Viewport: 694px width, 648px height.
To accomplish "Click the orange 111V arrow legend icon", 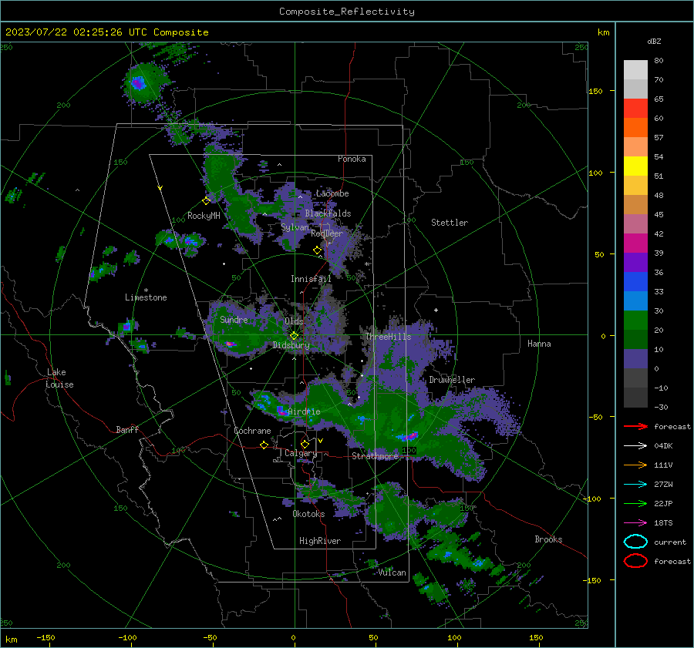I will tap(635, 465).
